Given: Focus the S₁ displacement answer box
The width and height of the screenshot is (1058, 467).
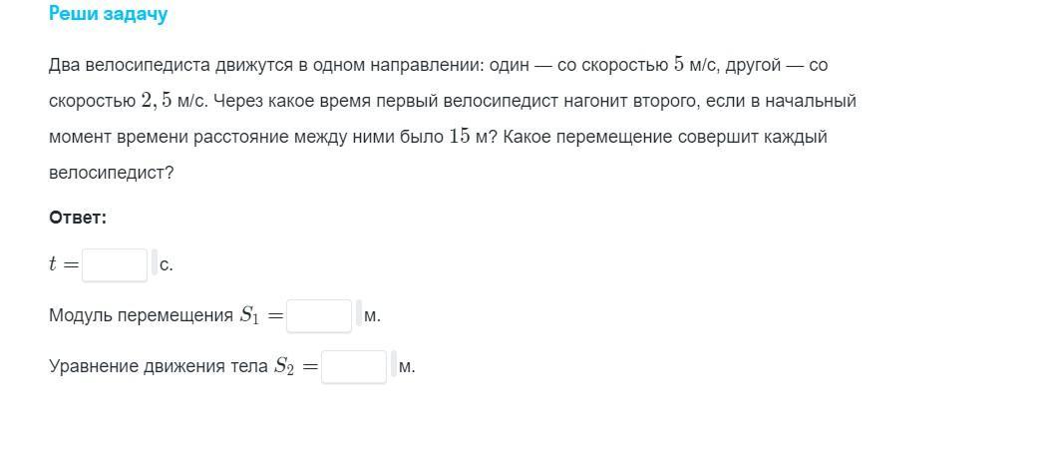Looking at the screenshot, I should point(319,316).
